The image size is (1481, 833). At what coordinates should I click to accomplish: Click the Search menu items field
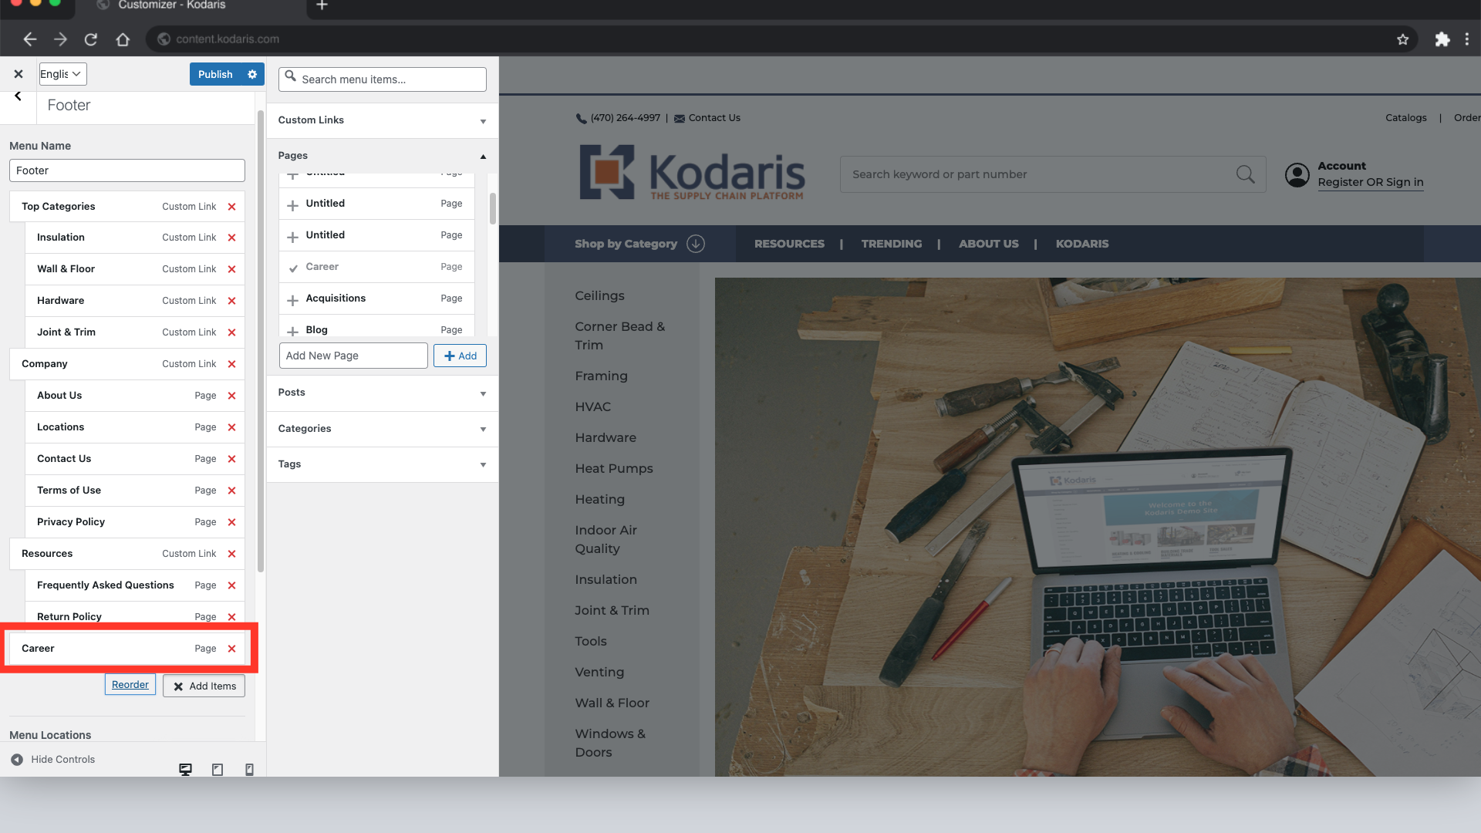(383, 79)
